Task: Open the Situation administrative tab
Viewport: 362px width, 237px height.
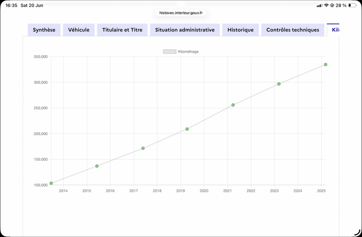Action: coord(185,30)
